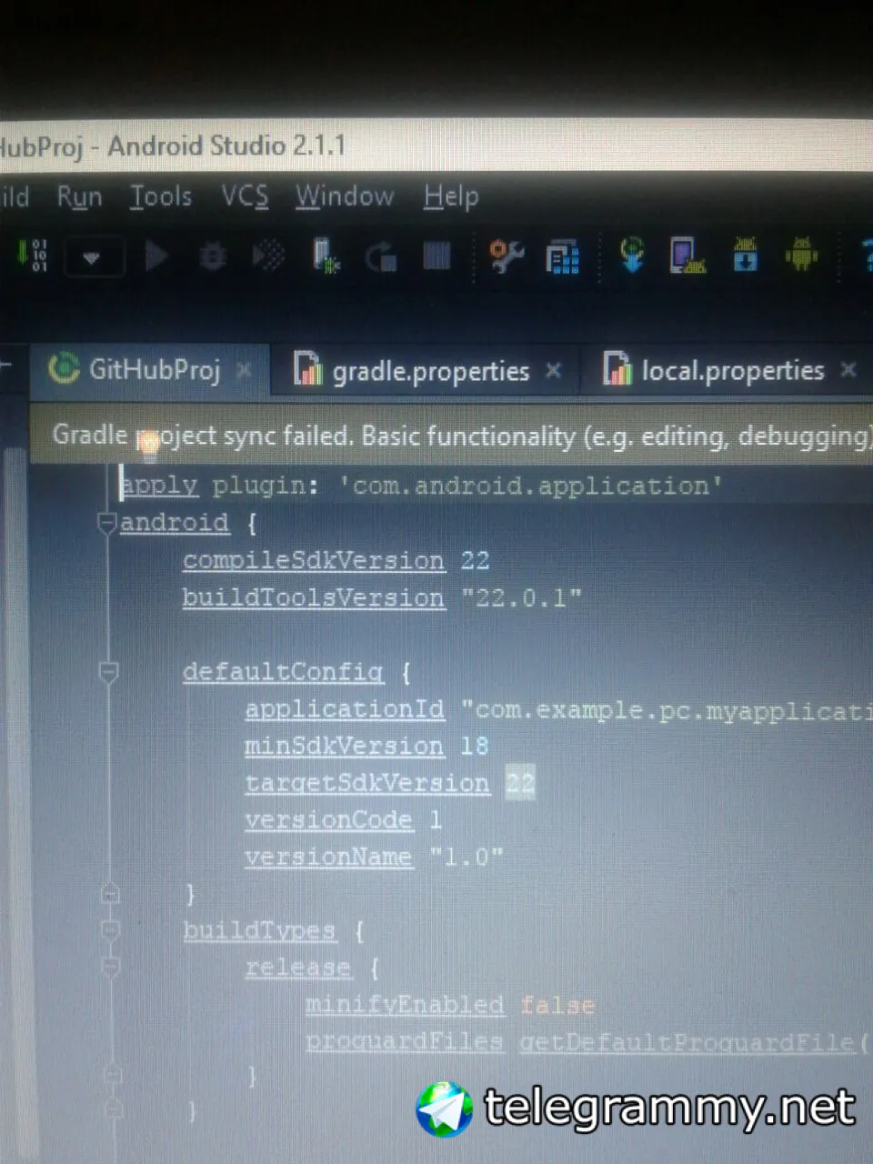Click the green Run play icon

pyautogui.click(x=156, y=256)
